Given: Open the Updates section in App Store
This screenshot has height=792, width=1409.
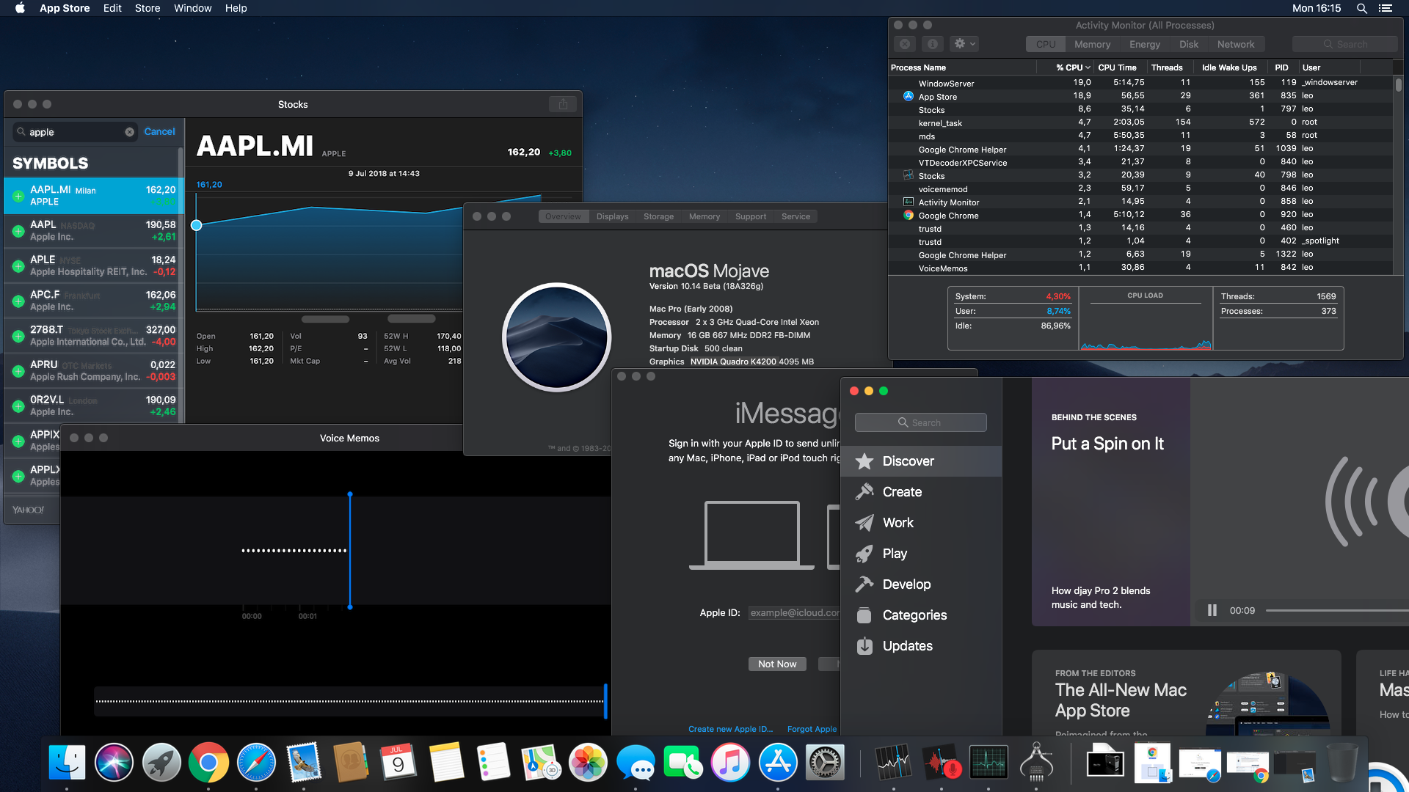Looking at the screenshot, I should click(x=907, y=646).
